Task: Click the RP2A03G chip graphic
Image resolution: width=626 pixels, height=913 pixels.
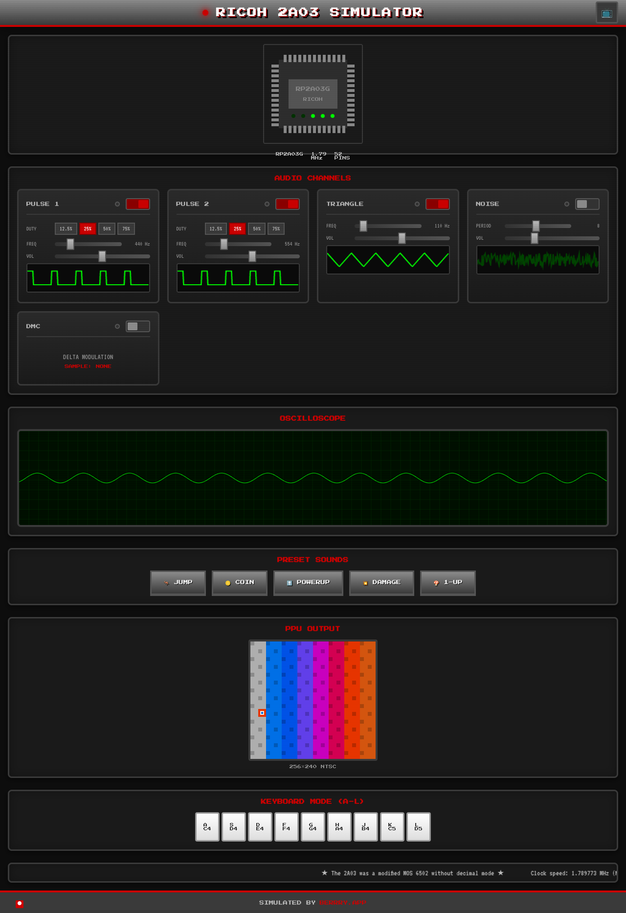Action: click(x=313, y=94)
